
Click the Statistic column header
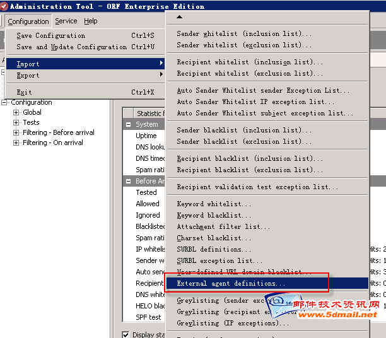pos(149,114)
